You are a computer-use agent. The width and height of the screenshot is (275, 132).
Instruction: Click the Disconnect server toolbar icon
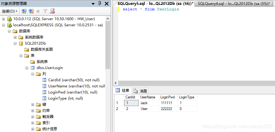31,11
